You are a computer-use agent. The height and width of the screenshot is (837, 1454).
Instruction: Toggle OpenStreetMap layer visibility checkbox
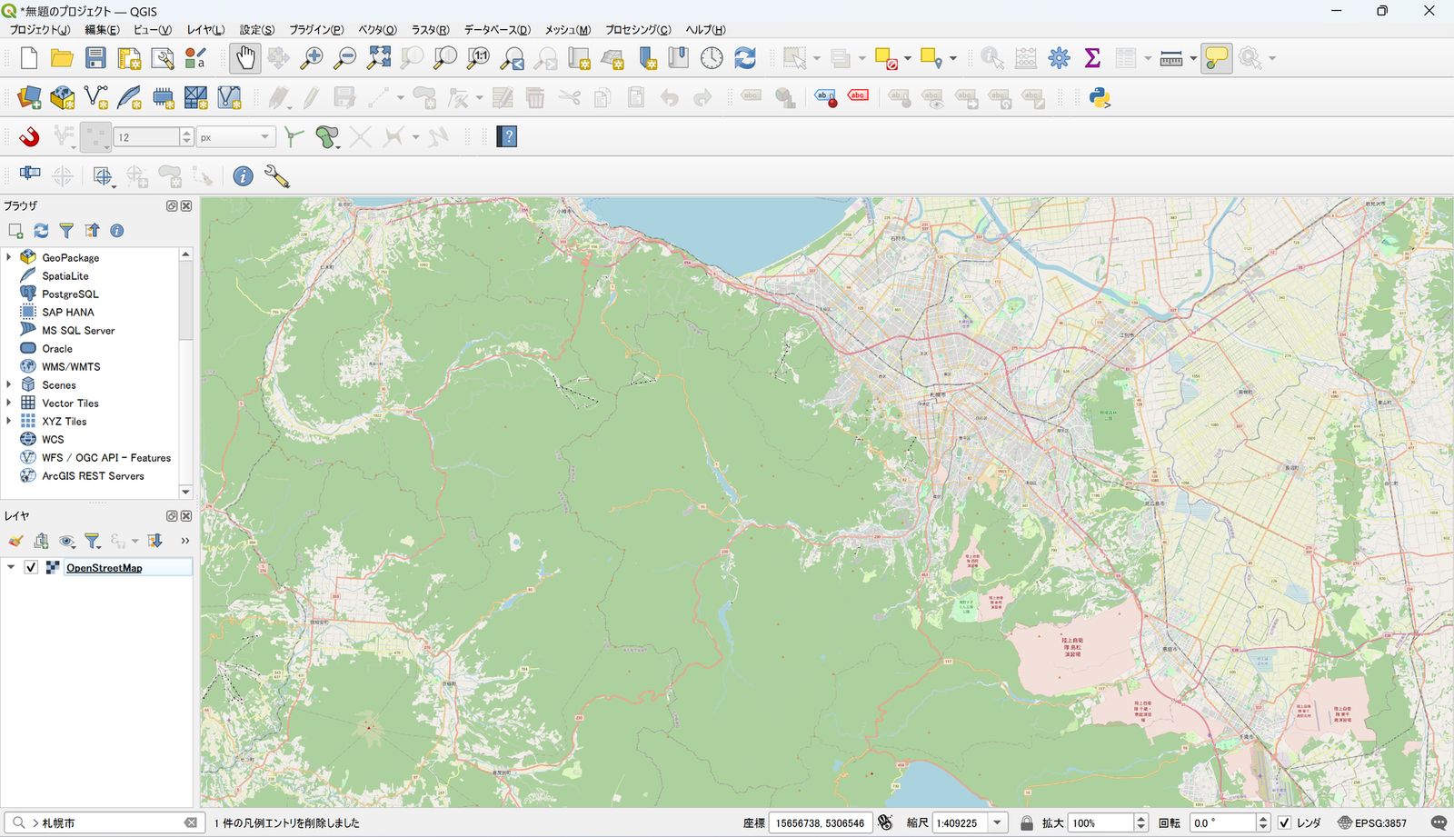point(31,567)
